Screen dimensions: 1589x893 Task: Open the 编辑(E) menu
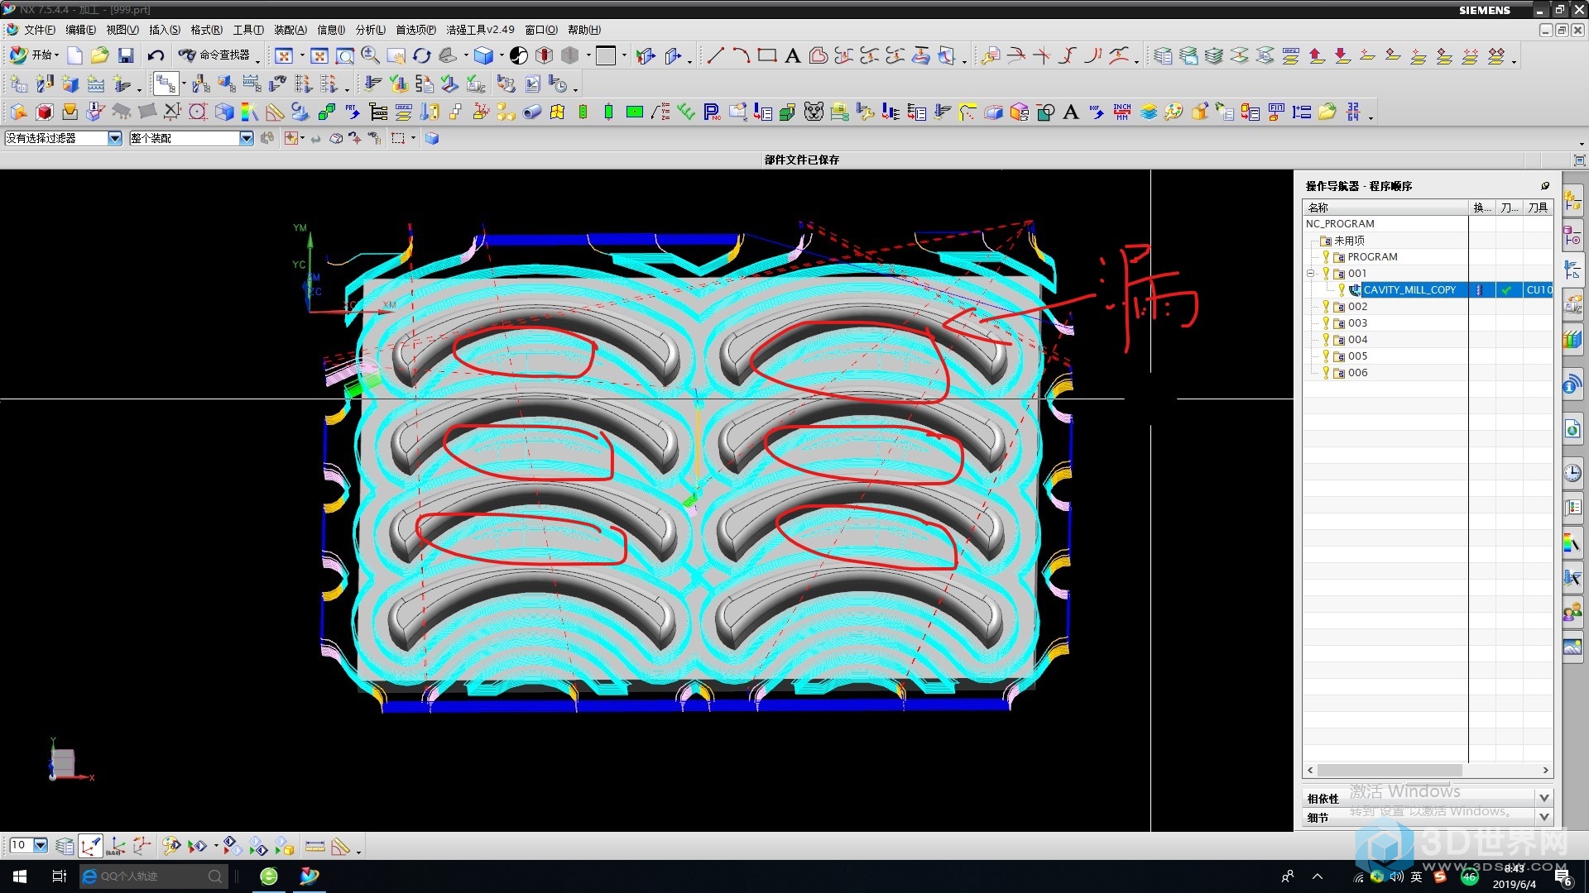click(x=80, y=30)
